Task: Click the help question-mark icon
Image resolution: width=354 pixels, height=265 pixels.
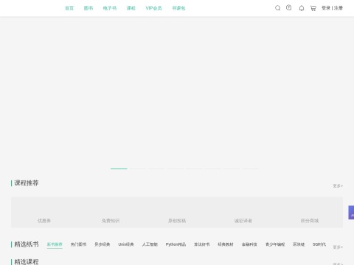Action: (x=289, y=8)
